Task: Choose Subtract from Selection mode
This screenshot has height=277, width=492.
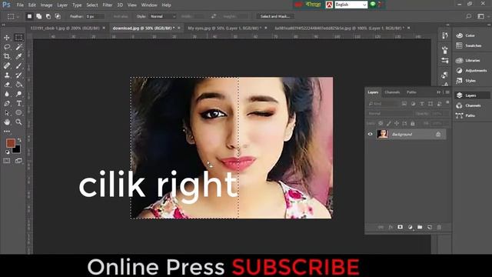Action: pyautogui.click(x=48, y=16)
